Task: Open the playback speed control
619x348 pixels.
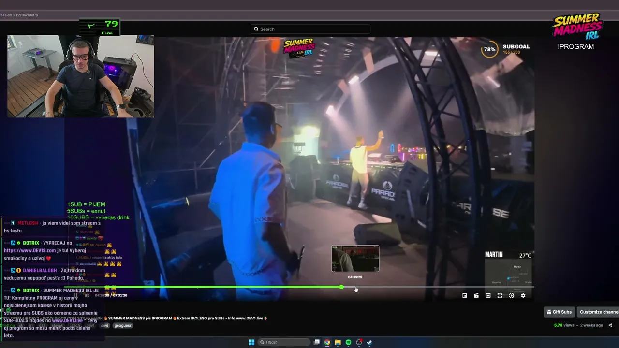Action: [511, 295]
